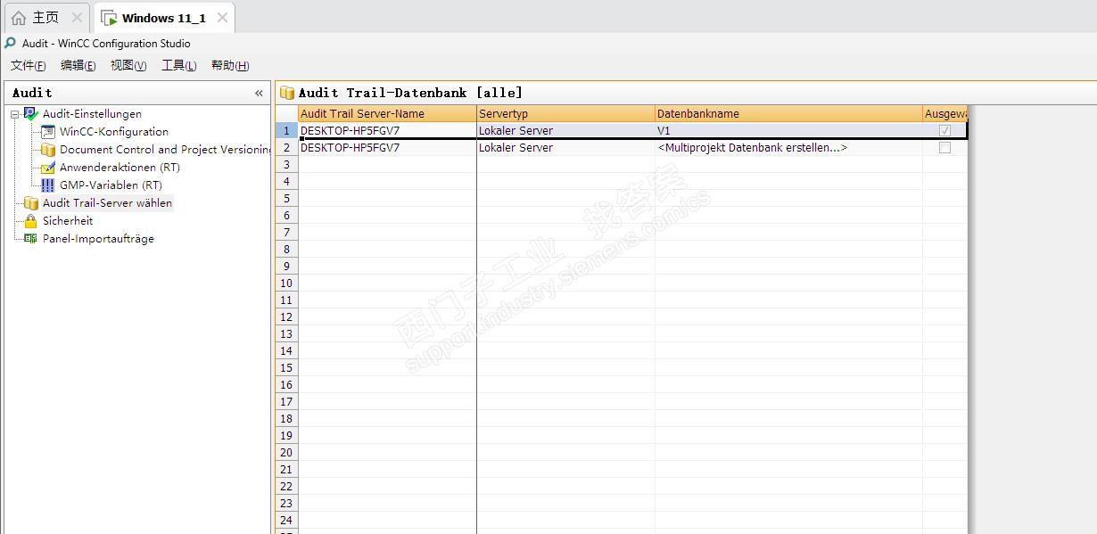Image resolution: width=1097 pixels, height=534 pixels.
Task: Click the WinCC-Konfiguration node icon
Action: coord(48,132)
